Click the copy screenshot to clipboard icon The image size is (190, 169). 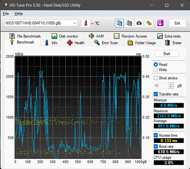click(129, 23)
